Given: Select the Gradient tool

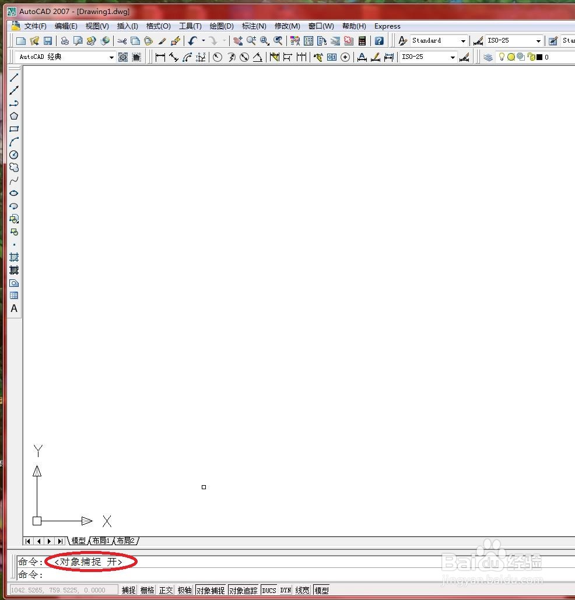Looking at the screenshot, I should pyautogui.click(x=14, y=270).
